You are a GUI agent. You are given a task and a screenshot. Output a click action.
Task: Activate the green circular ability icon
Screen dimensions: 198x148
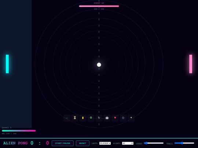pyautogui.click(x=91, y=118)
